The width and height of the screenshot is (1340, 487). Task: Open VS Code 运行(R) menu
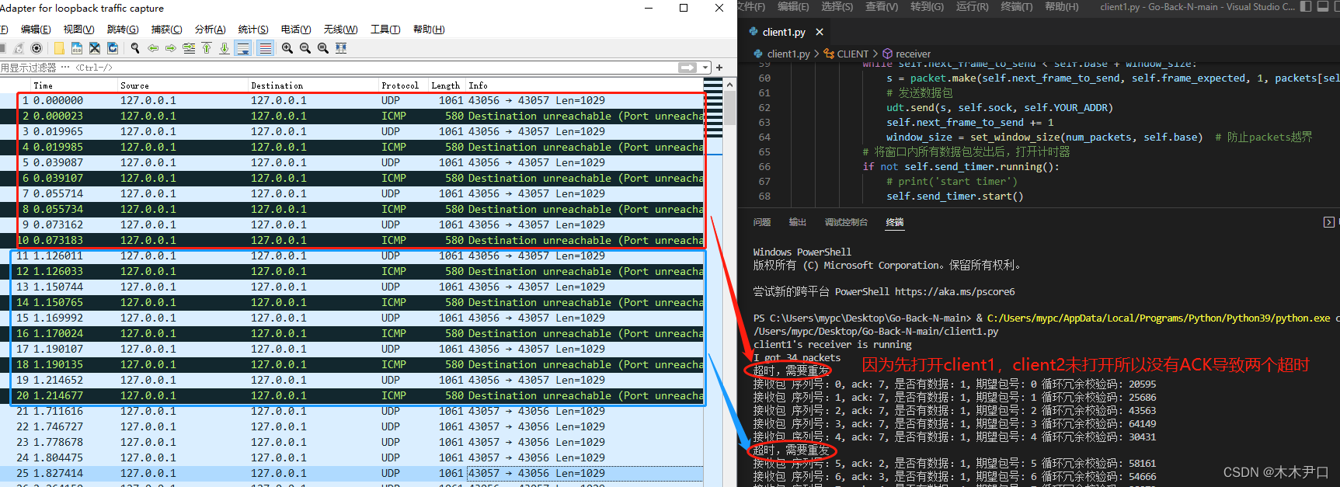pos(972,6)
